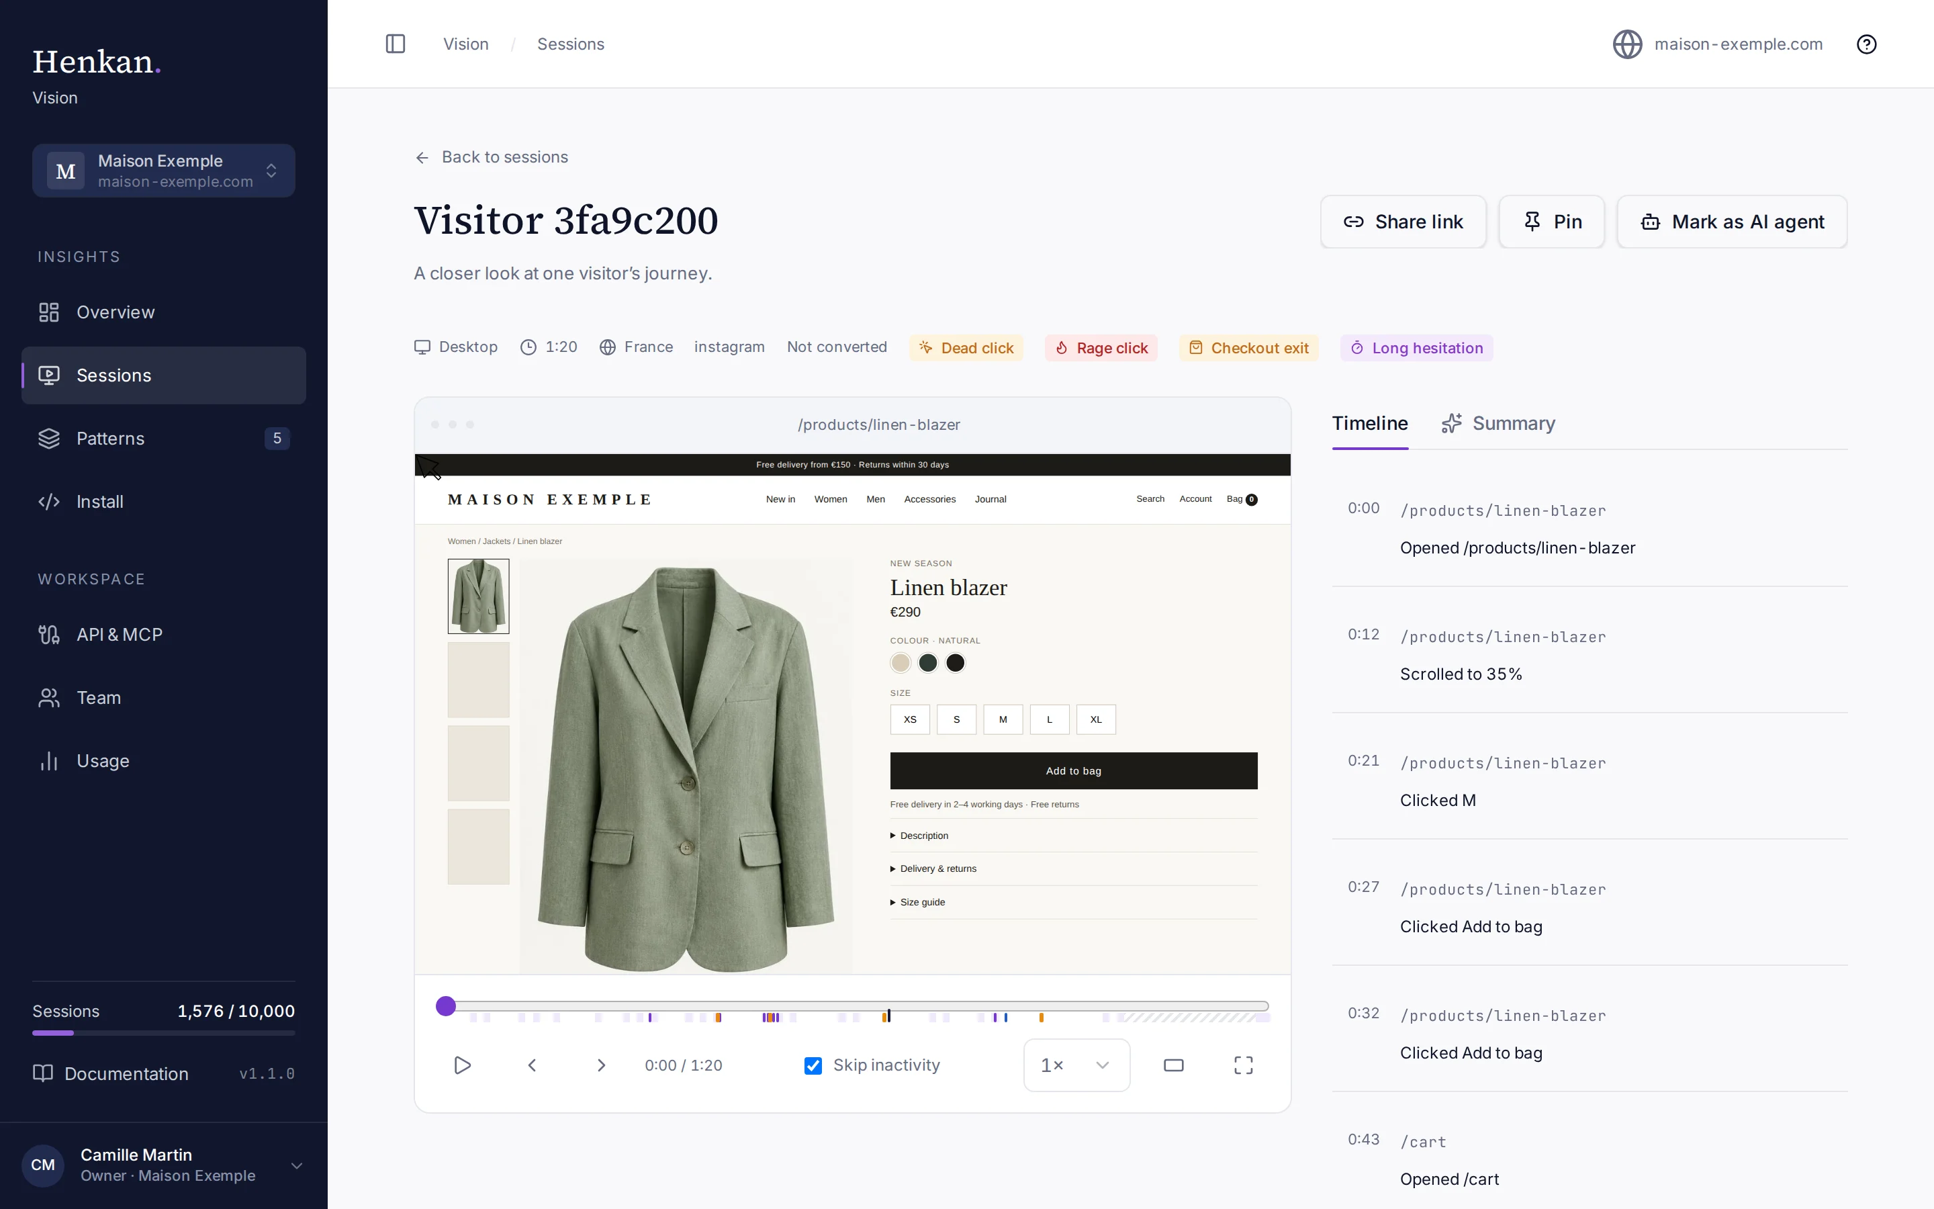Toggle the Skip inactivity checkbox

(813, 1065)
